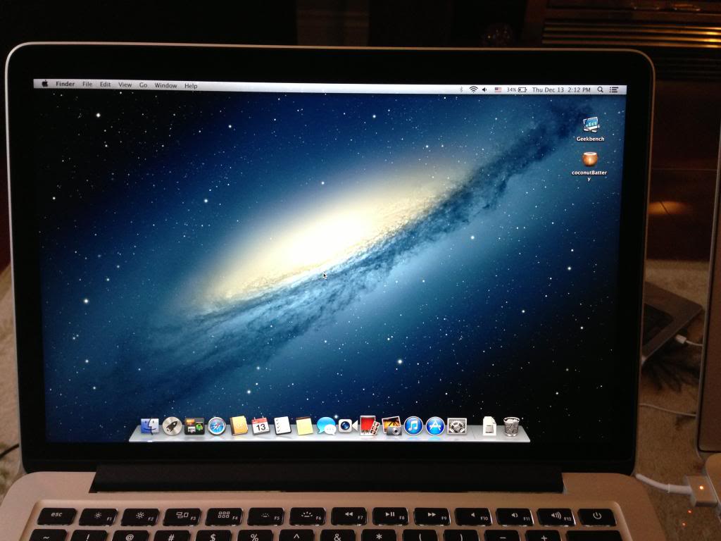Select Geekbench desktop icon
Screen dimensions: 721x541
pos(591,129)
